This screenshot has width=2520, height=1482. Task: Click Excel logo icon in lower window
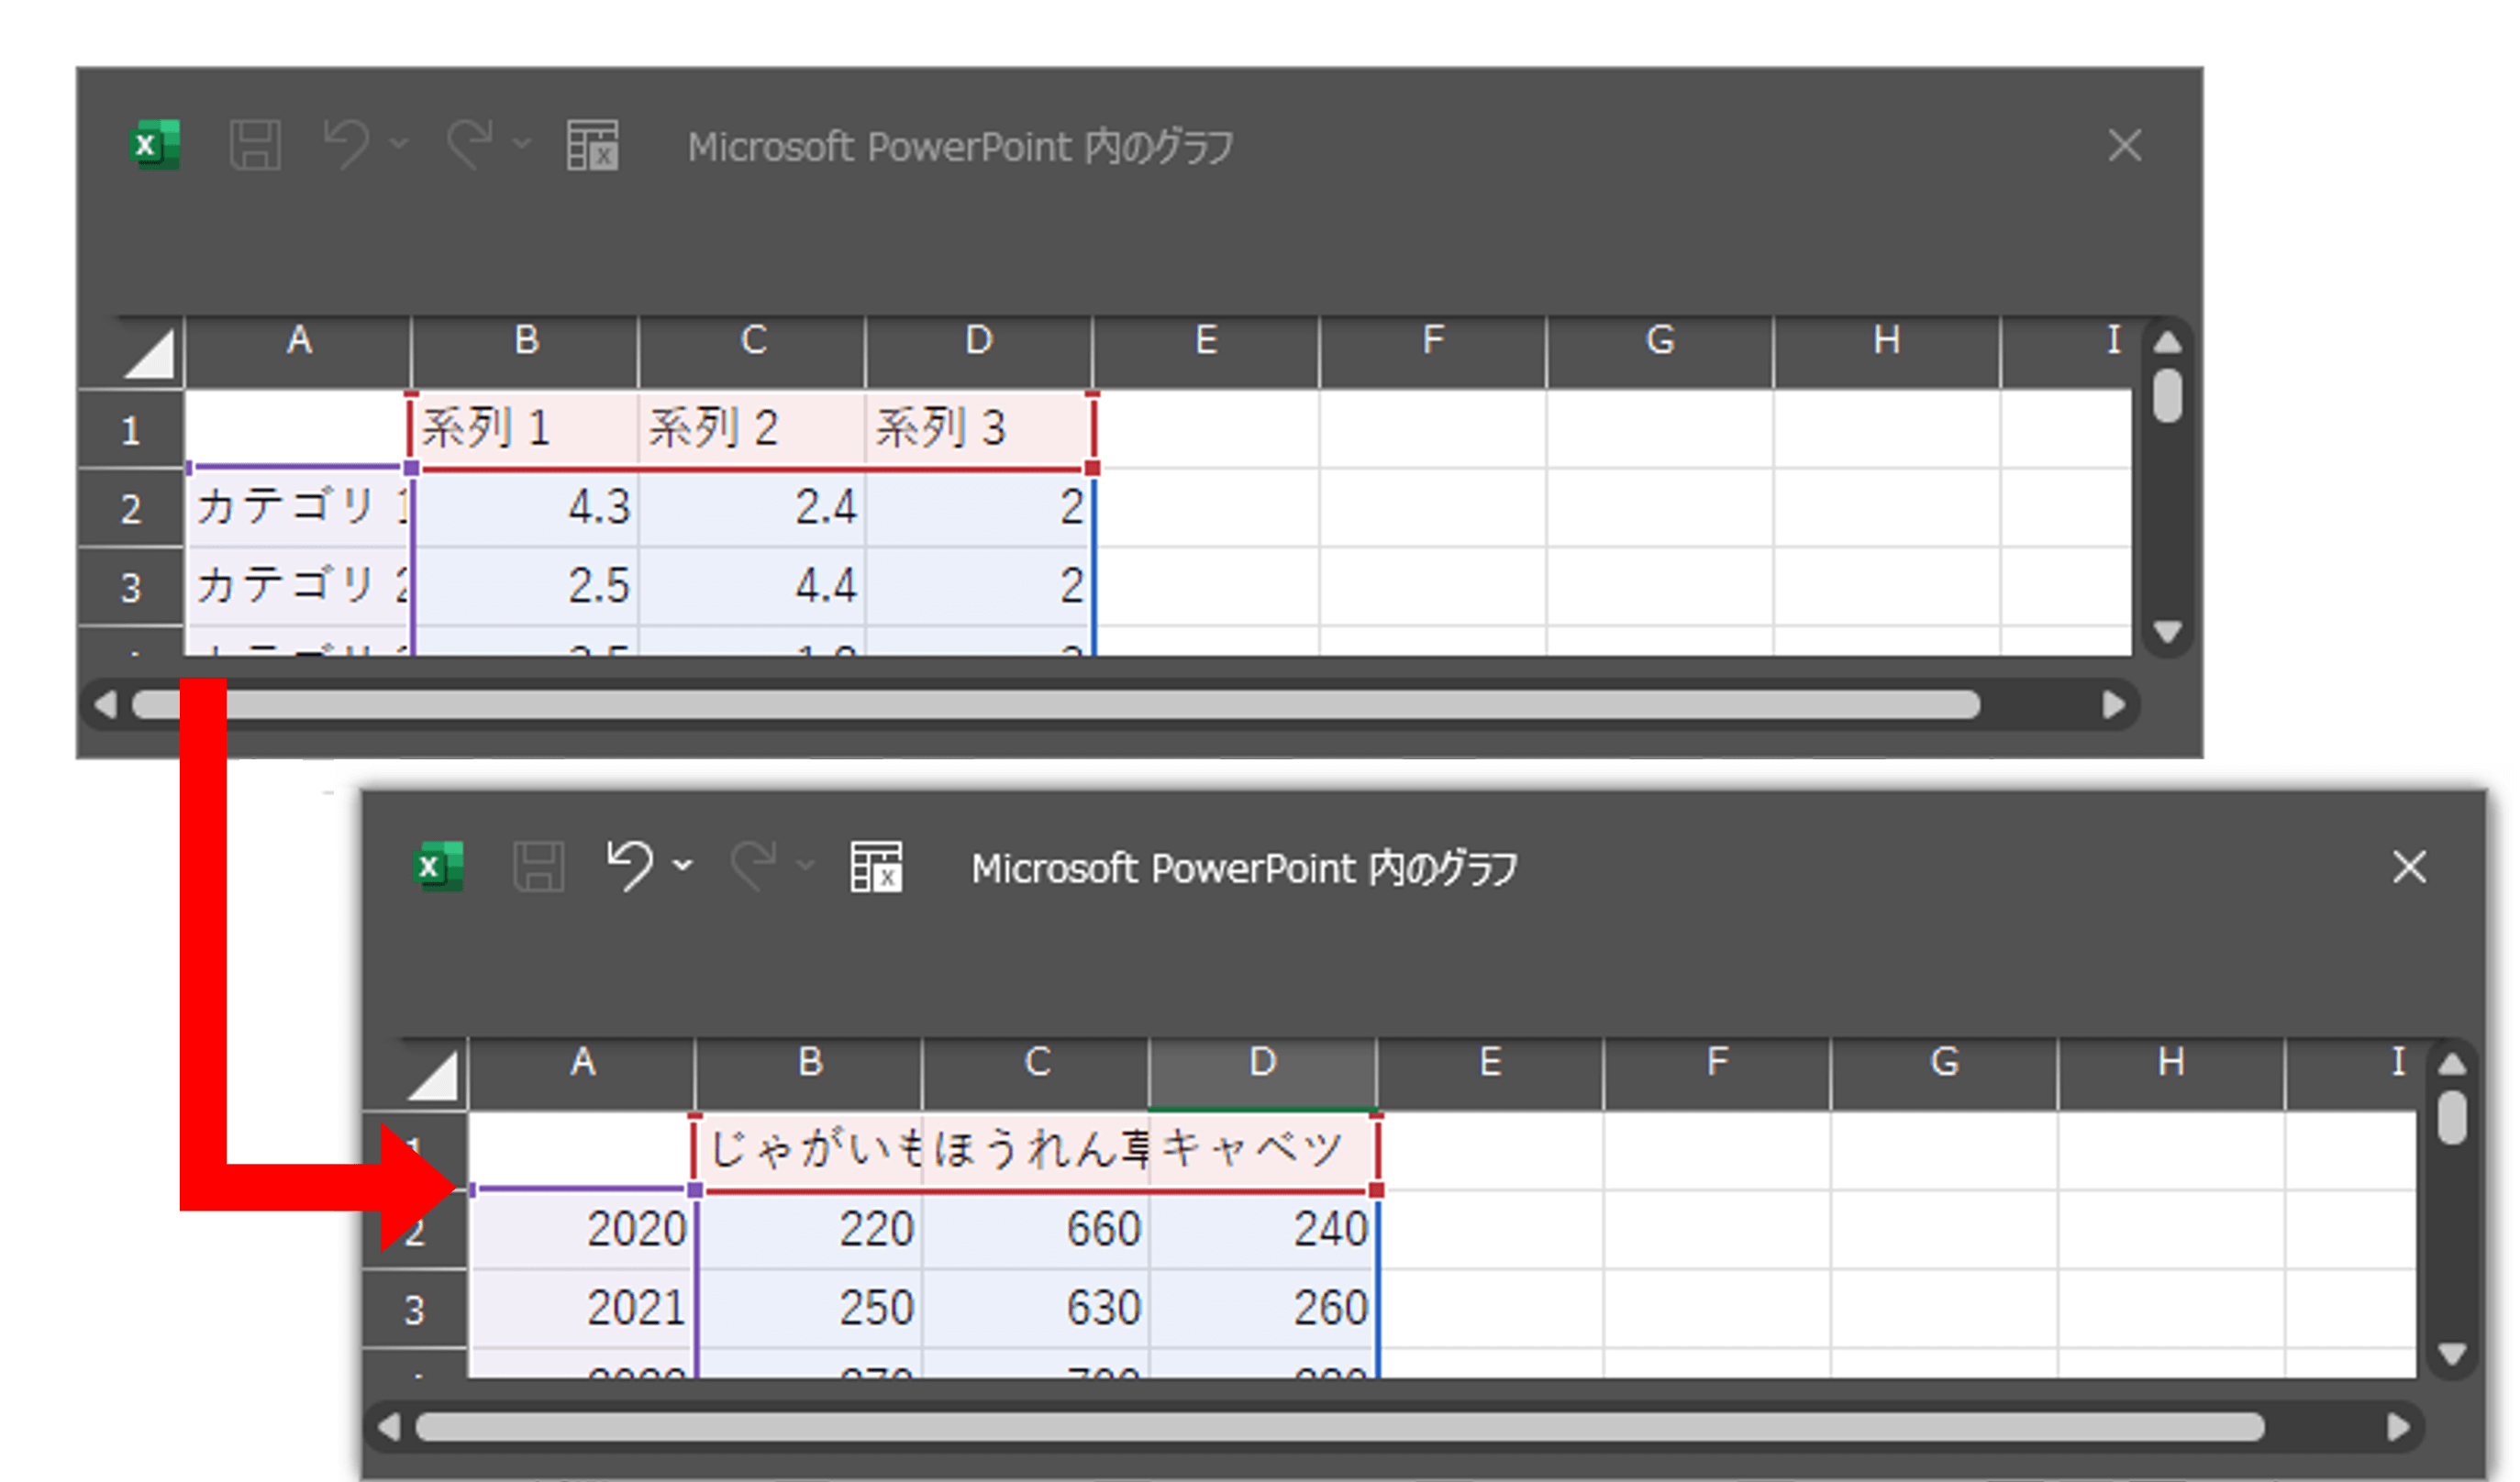click(x=438, y=867)
